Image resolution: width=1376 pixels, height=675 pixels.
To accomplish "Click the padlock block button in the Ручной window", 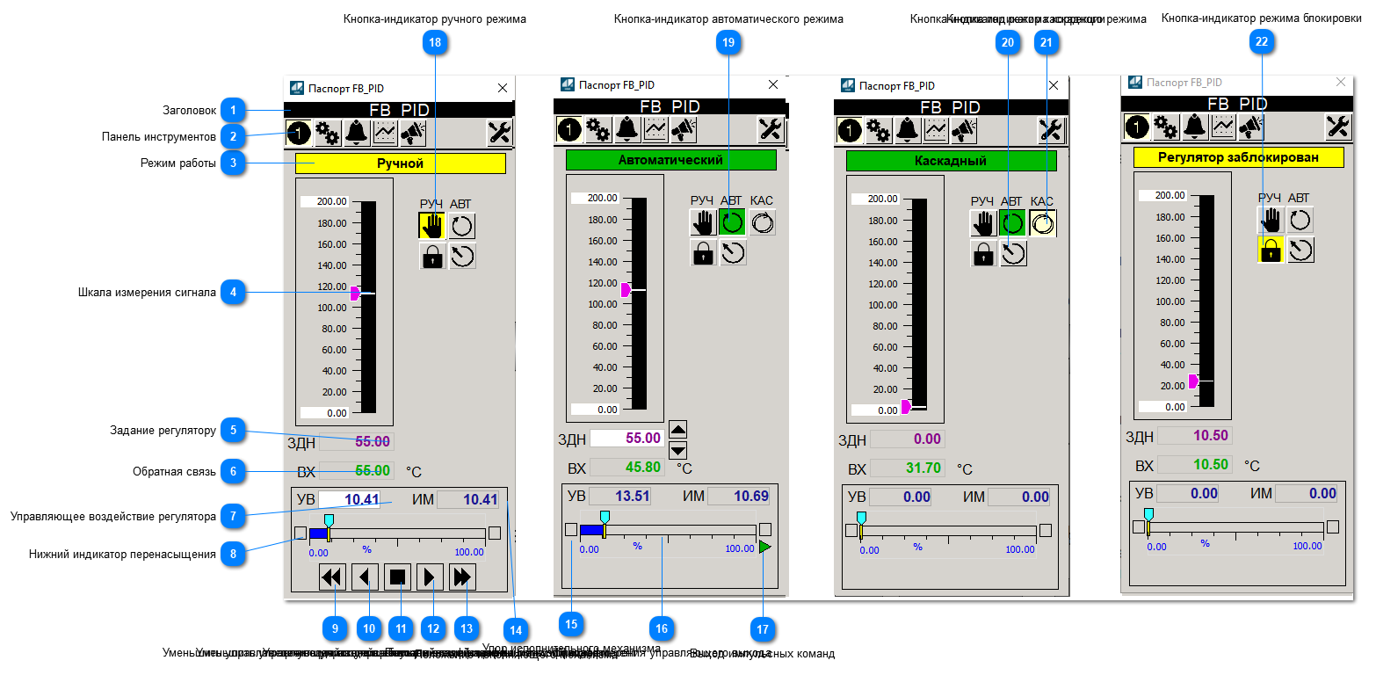I will click(x=432, y=256).
